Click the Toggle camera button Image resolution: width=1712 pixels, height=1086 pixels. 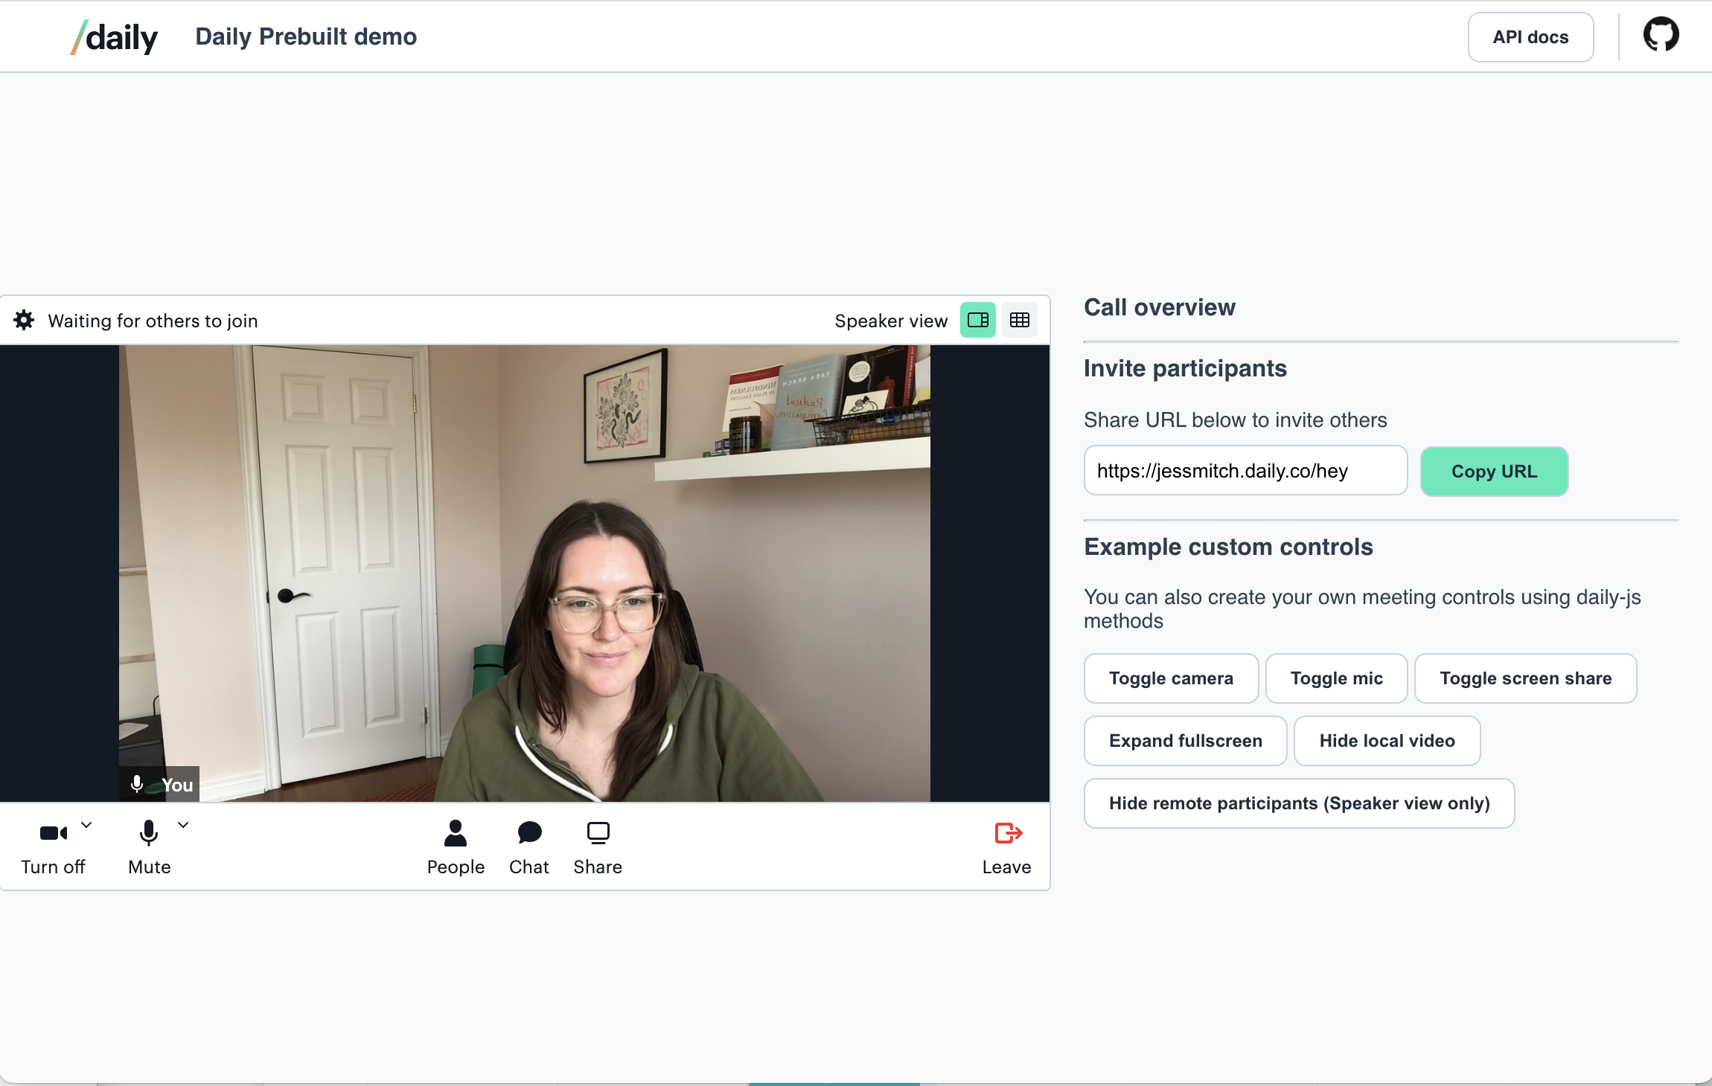(x=1171, y=678)
